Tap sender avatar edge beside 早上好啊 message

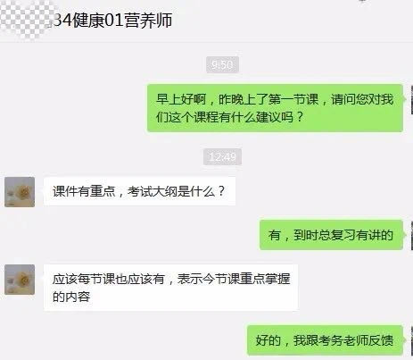point(411,100)
